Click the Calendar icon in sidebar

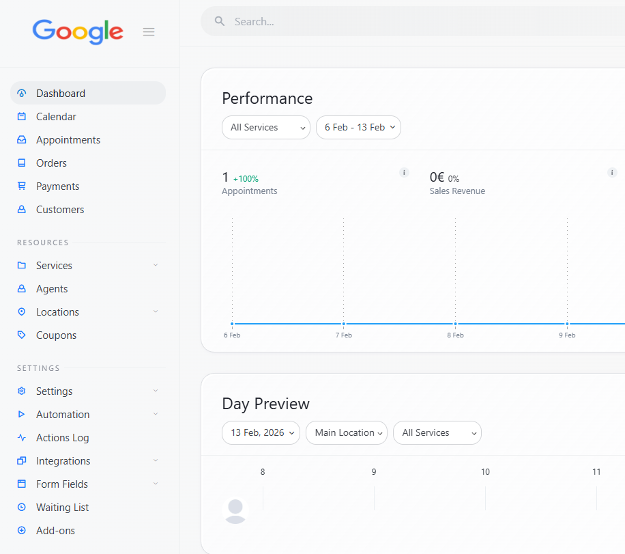click(22, 117)
